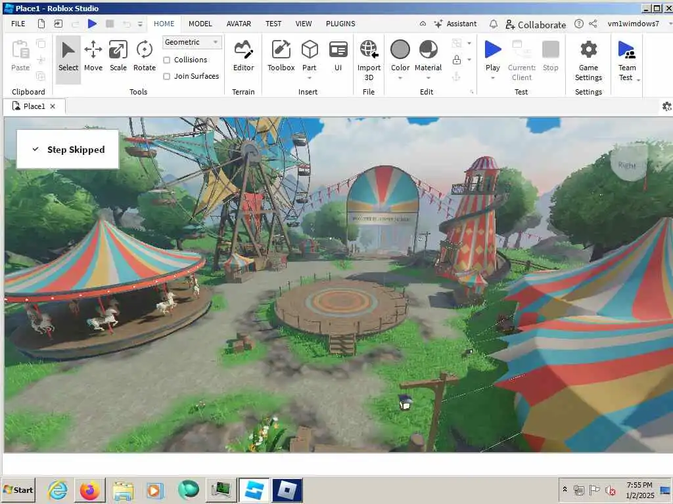Activate the Move tool
The height and width of the screenshot is (504, 673).
pos(93,56)
